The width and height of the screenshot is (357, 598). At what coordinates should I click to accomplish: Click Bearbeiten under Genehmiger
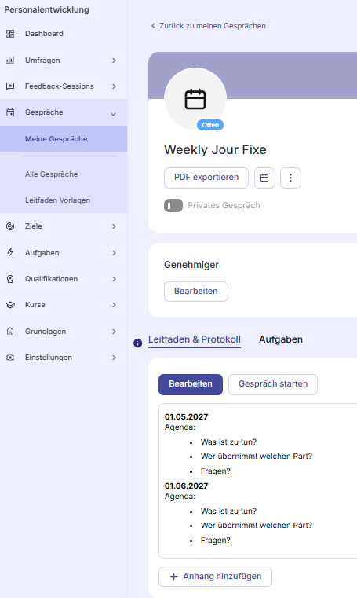(x=196, y=292)
